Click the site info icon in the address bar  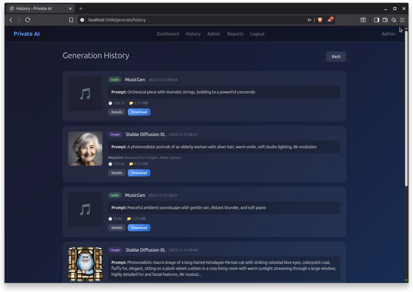(x=82, y=20)
